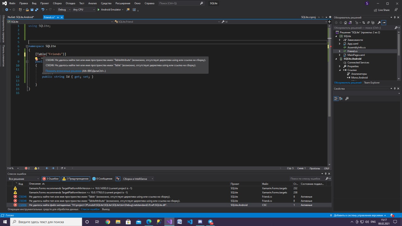The image size is (402, 226).
Task: Click the Pending Changes filter clock icon
Action: 357,23
